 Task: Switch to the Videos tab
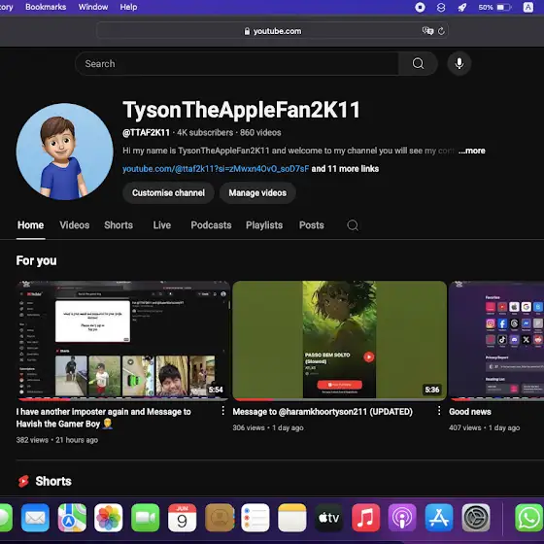click(x=74, y=225)
